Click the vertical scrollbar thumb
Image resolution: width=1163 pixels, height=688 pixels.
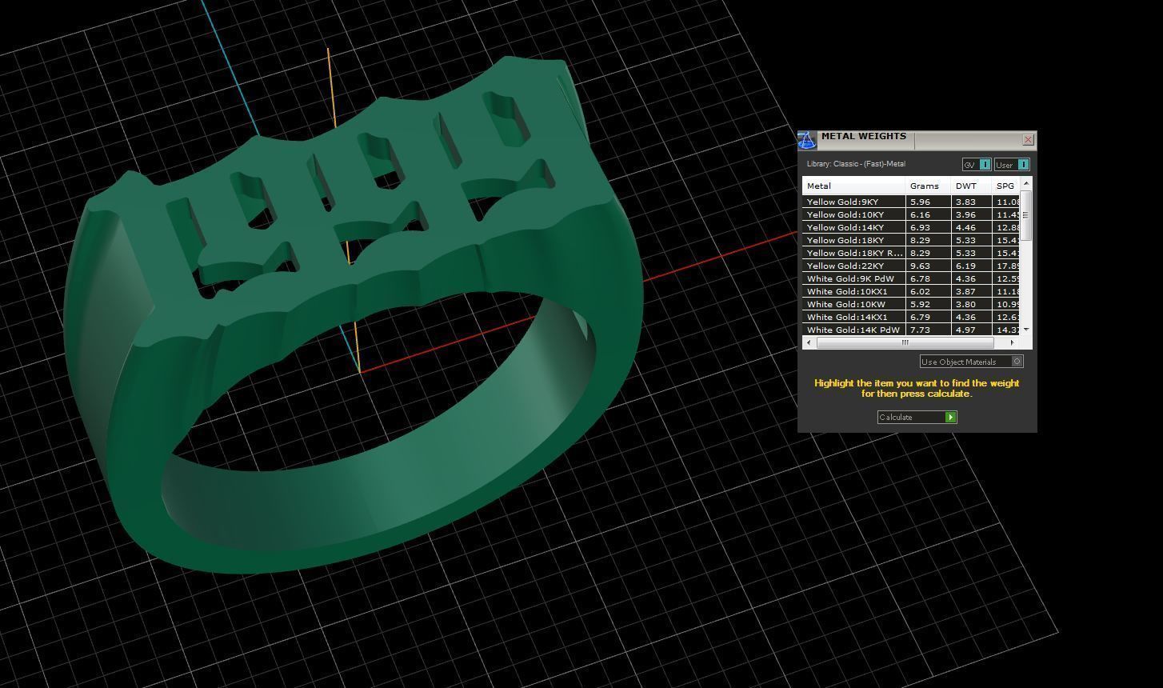[x=1026, y=215]
